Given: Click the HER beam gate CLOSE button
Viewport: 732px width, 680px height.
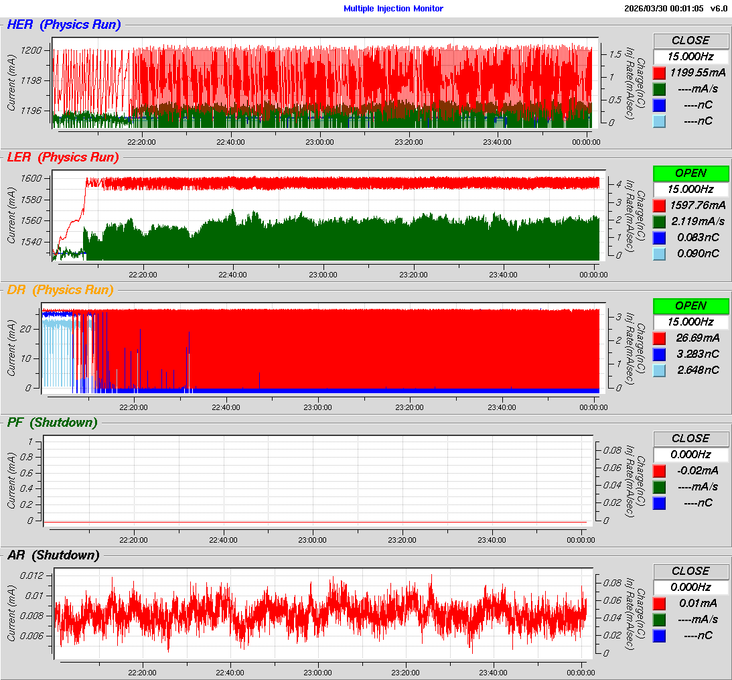Looking at the screenshot, I should point(690,40).
